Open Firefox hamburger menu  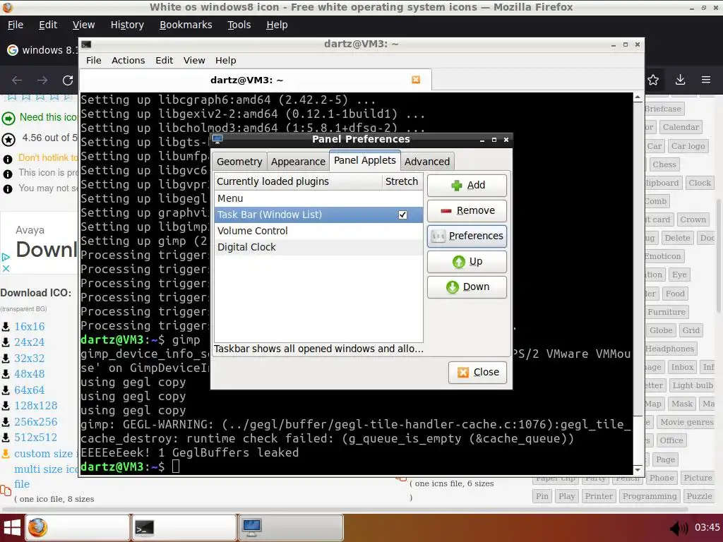tap(706, 80)
